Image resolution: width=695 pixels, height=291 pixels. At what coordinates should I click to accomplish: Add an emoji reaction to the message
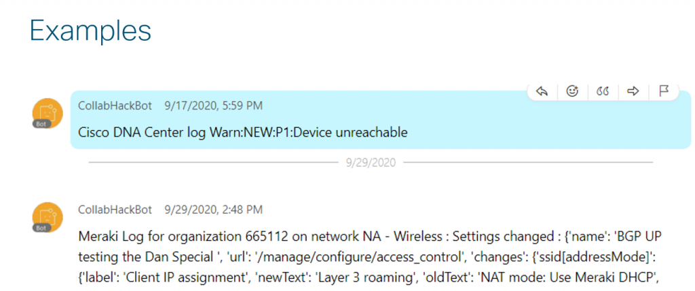pos(572,91)
